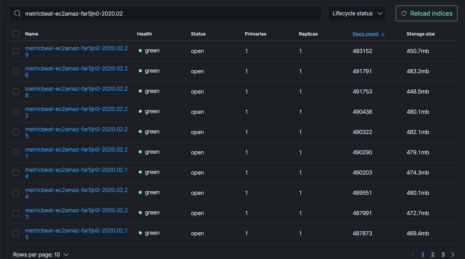
Task: Open index metricbeat-ec2amaz-far5jn0-2020.02.26
Action: pos(76,72)
